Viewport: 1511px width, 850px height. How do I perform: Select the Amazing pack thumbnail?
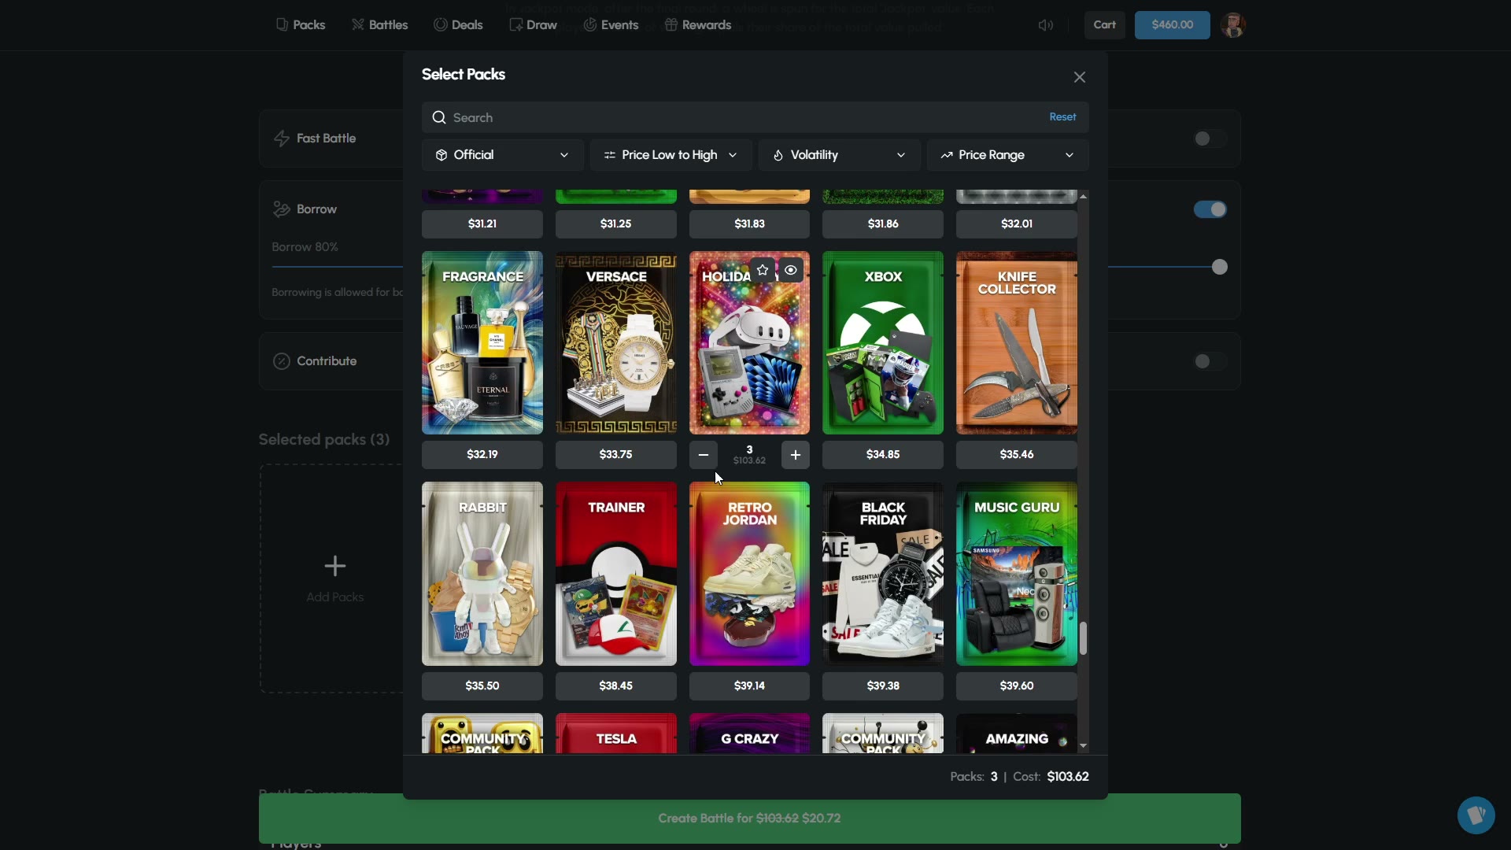pos(1017,734)
